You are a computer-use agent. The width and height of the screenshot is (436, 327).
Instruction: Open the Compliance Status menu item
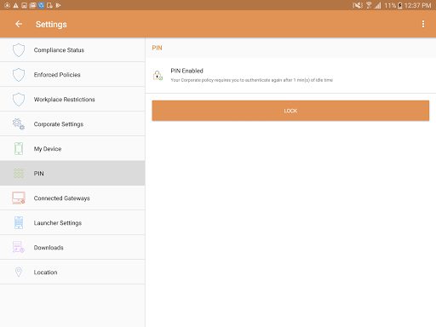[72, 50]
